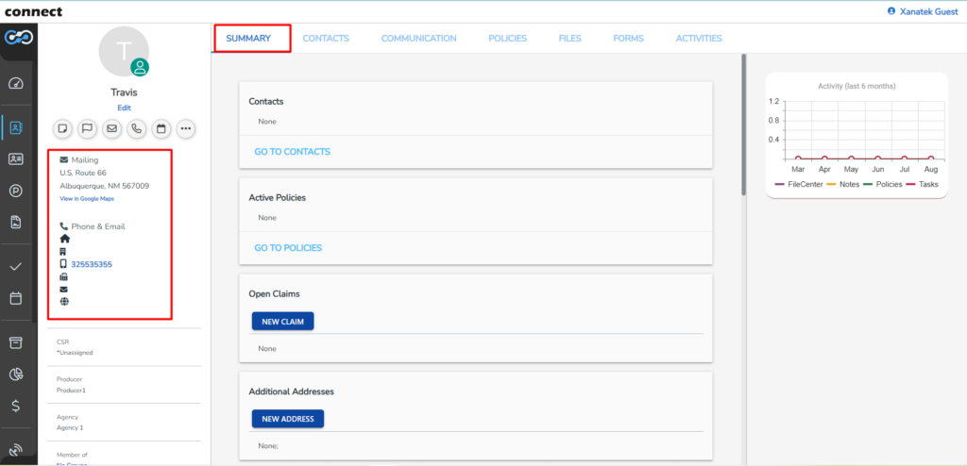
Task: Click the U.S. Route 66 address text
Action: [x=83, y=173]
